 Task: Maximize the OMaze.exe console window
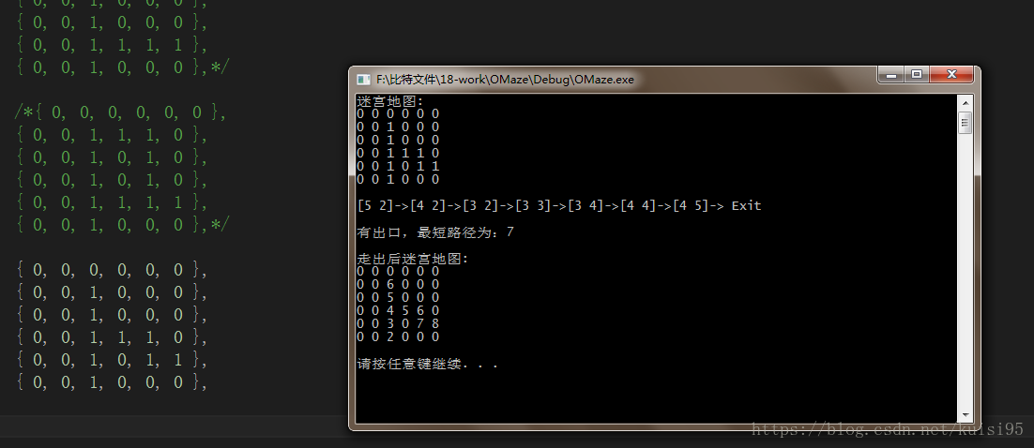[917, 74]
